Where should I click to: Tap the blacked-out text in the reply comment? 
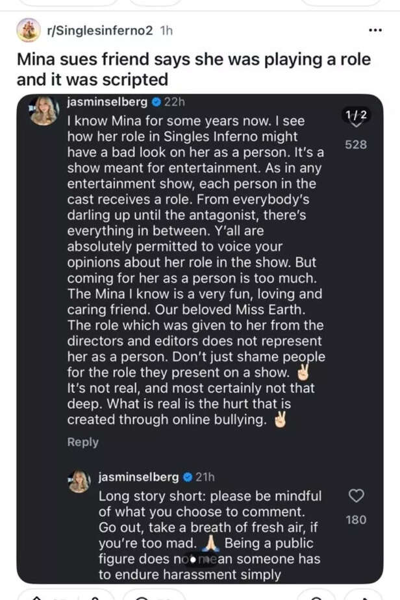[199, 560]
